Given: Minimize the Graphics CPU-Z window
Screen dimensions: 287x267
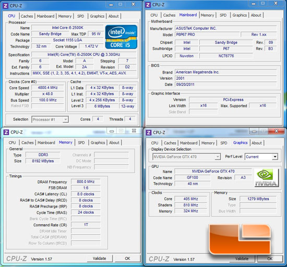Looking at the screenshot, I should pos(254,131).
